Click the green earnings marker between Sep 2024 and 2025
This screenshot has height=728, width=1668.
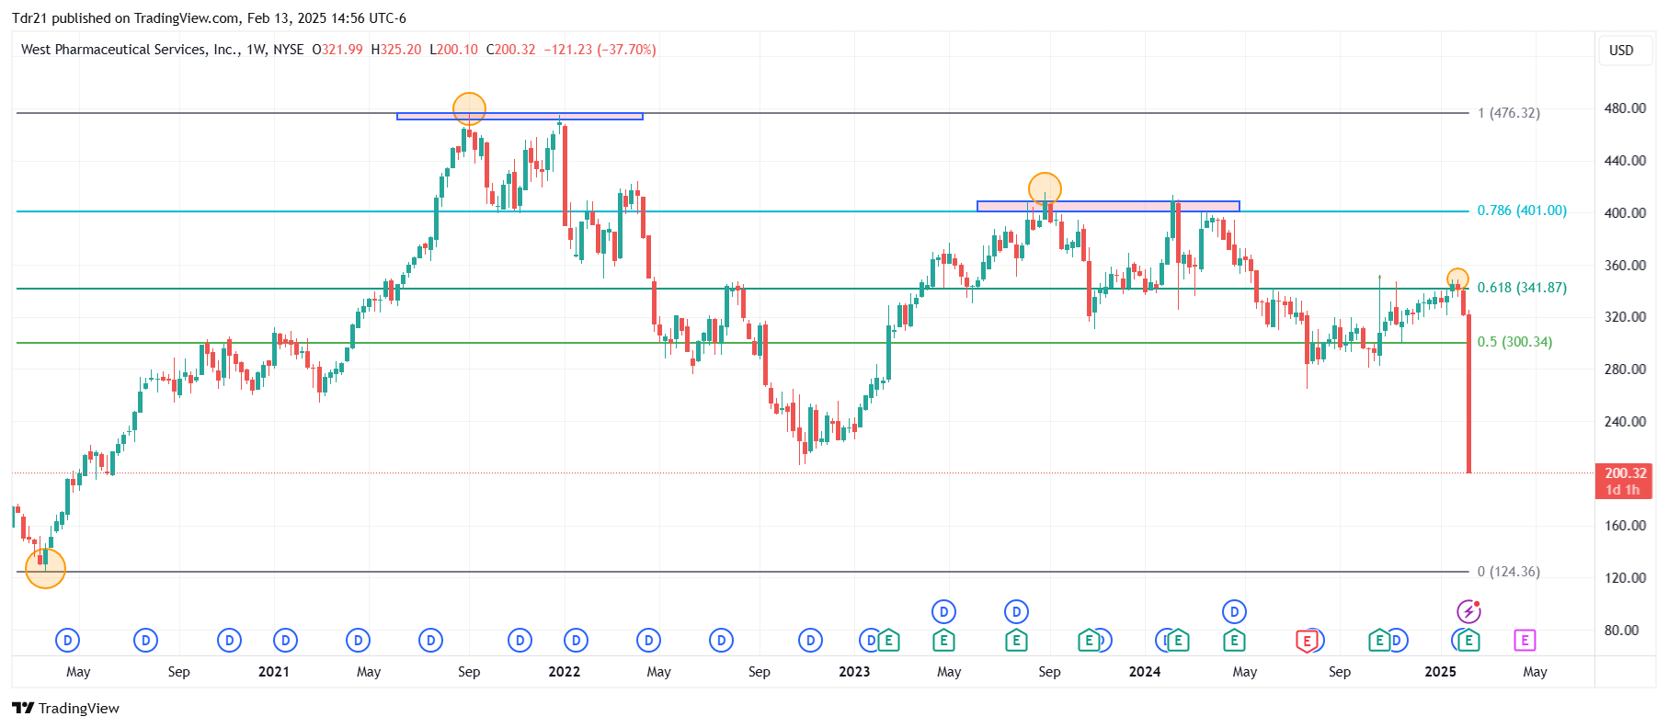[x=1378, y=640]
